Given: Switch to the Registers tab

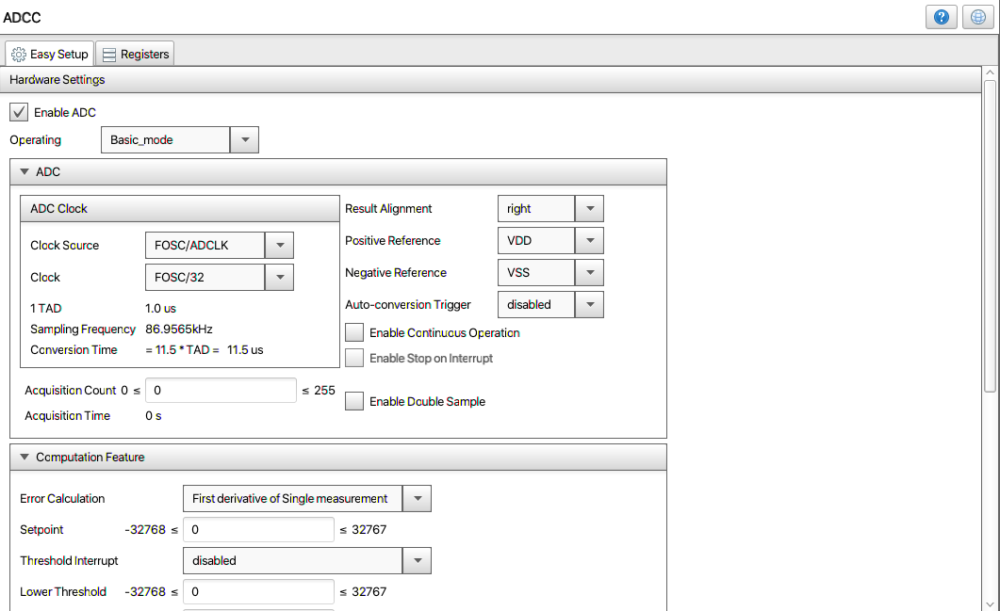Looking at the screenshot, I should click(x=142, y=54).
